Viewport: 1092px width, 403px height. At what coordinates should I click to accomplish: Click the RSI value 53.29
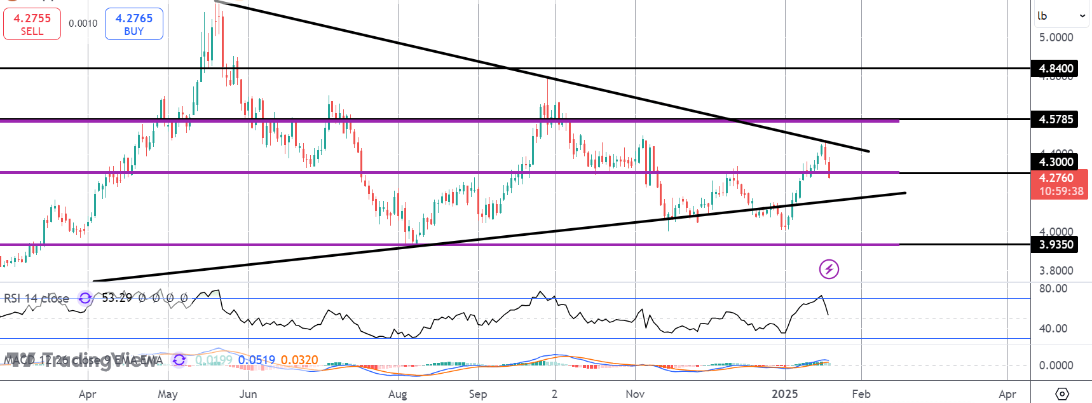tap(117, 297)
